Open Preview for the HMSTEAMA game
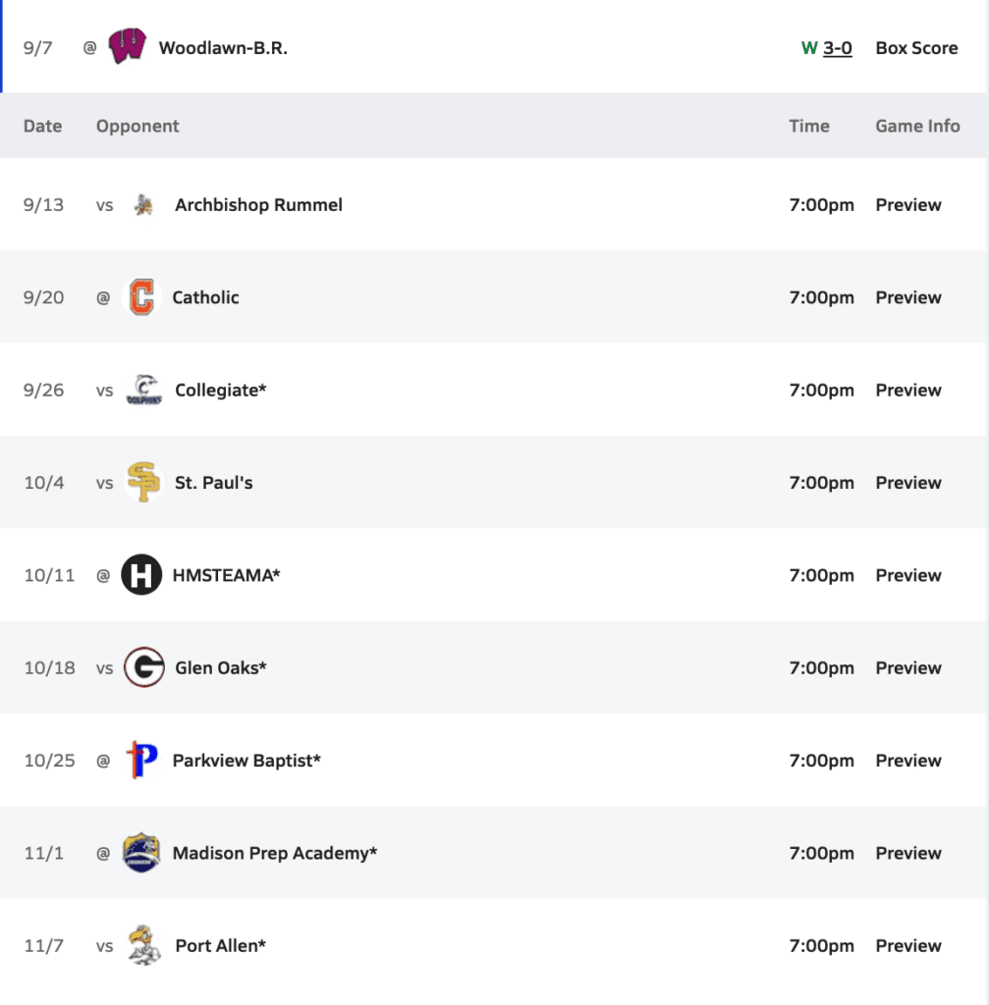The height and width of the screenshot is (1005, 989). pyautogui.click(x=908, y=575)
